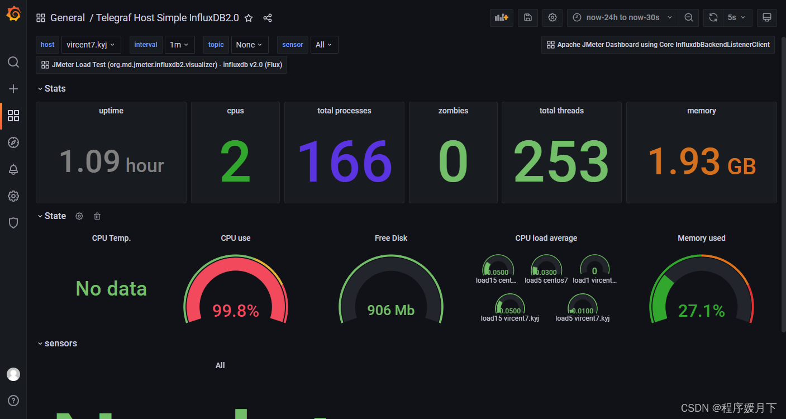
Task: Click the 1.09 hour uptime value
Action: click(112, 161)
